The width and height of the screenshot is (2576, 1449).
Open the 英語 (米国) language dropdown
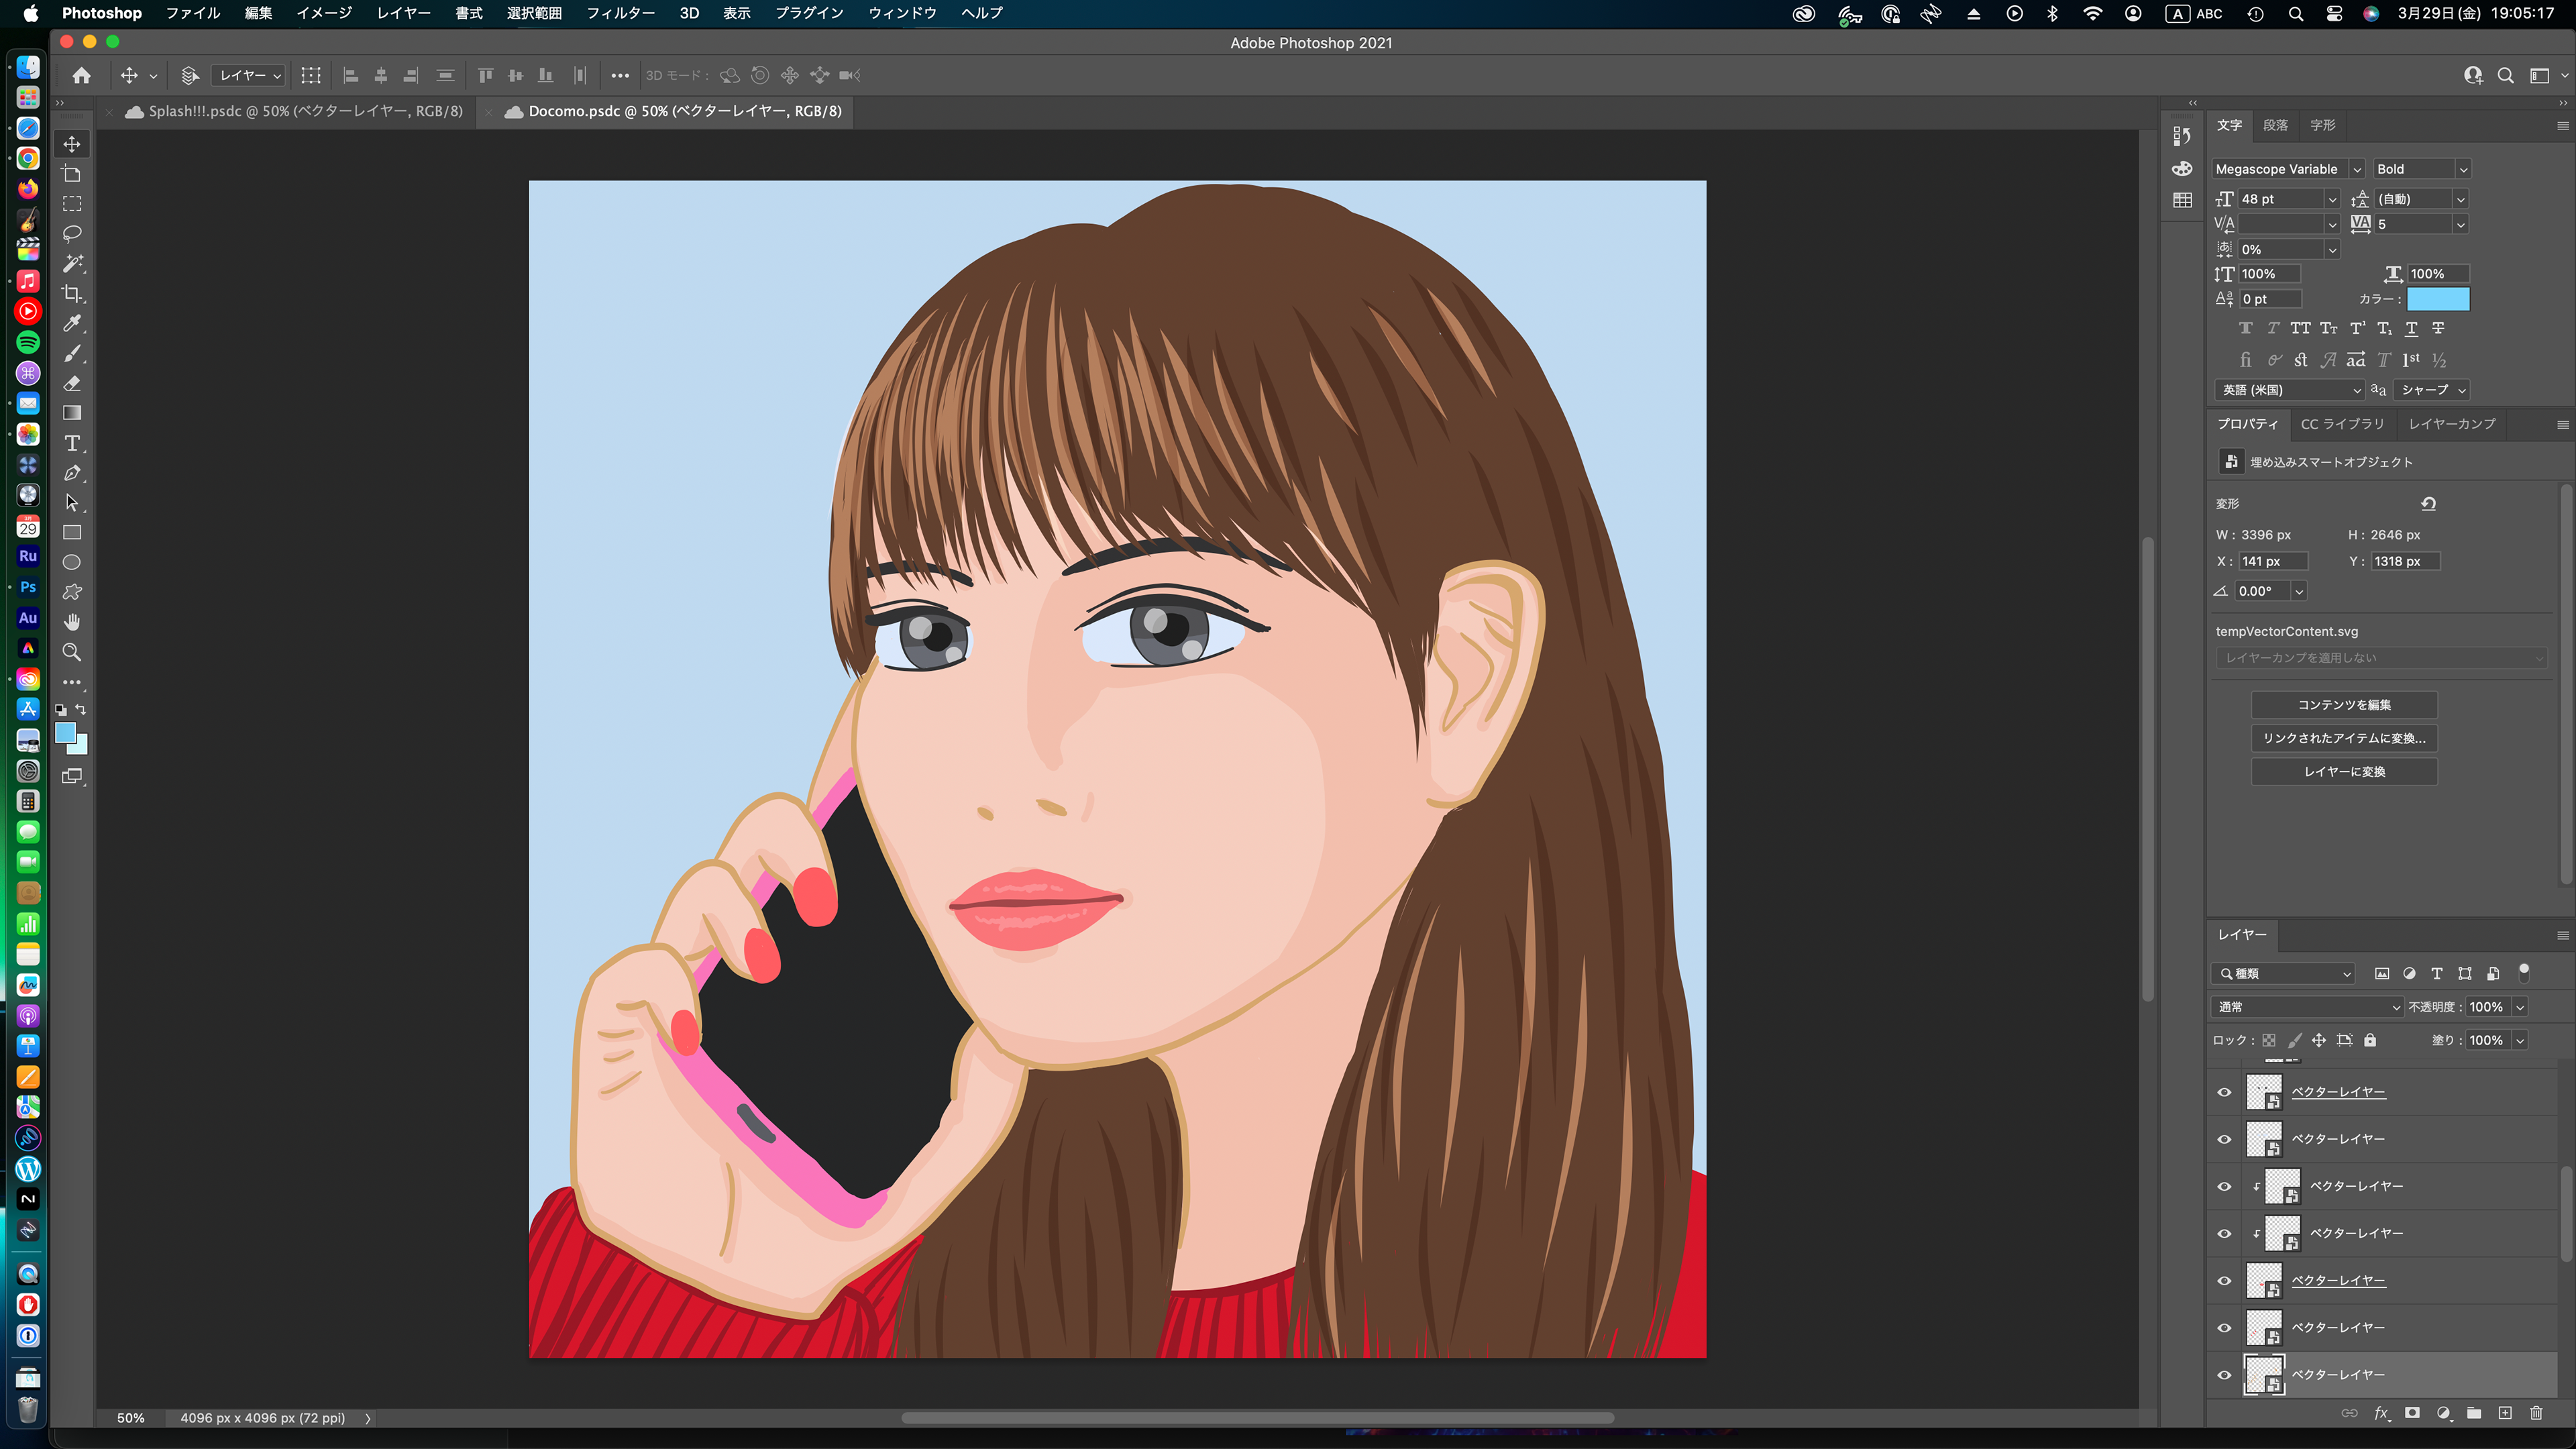point(2290,390)
